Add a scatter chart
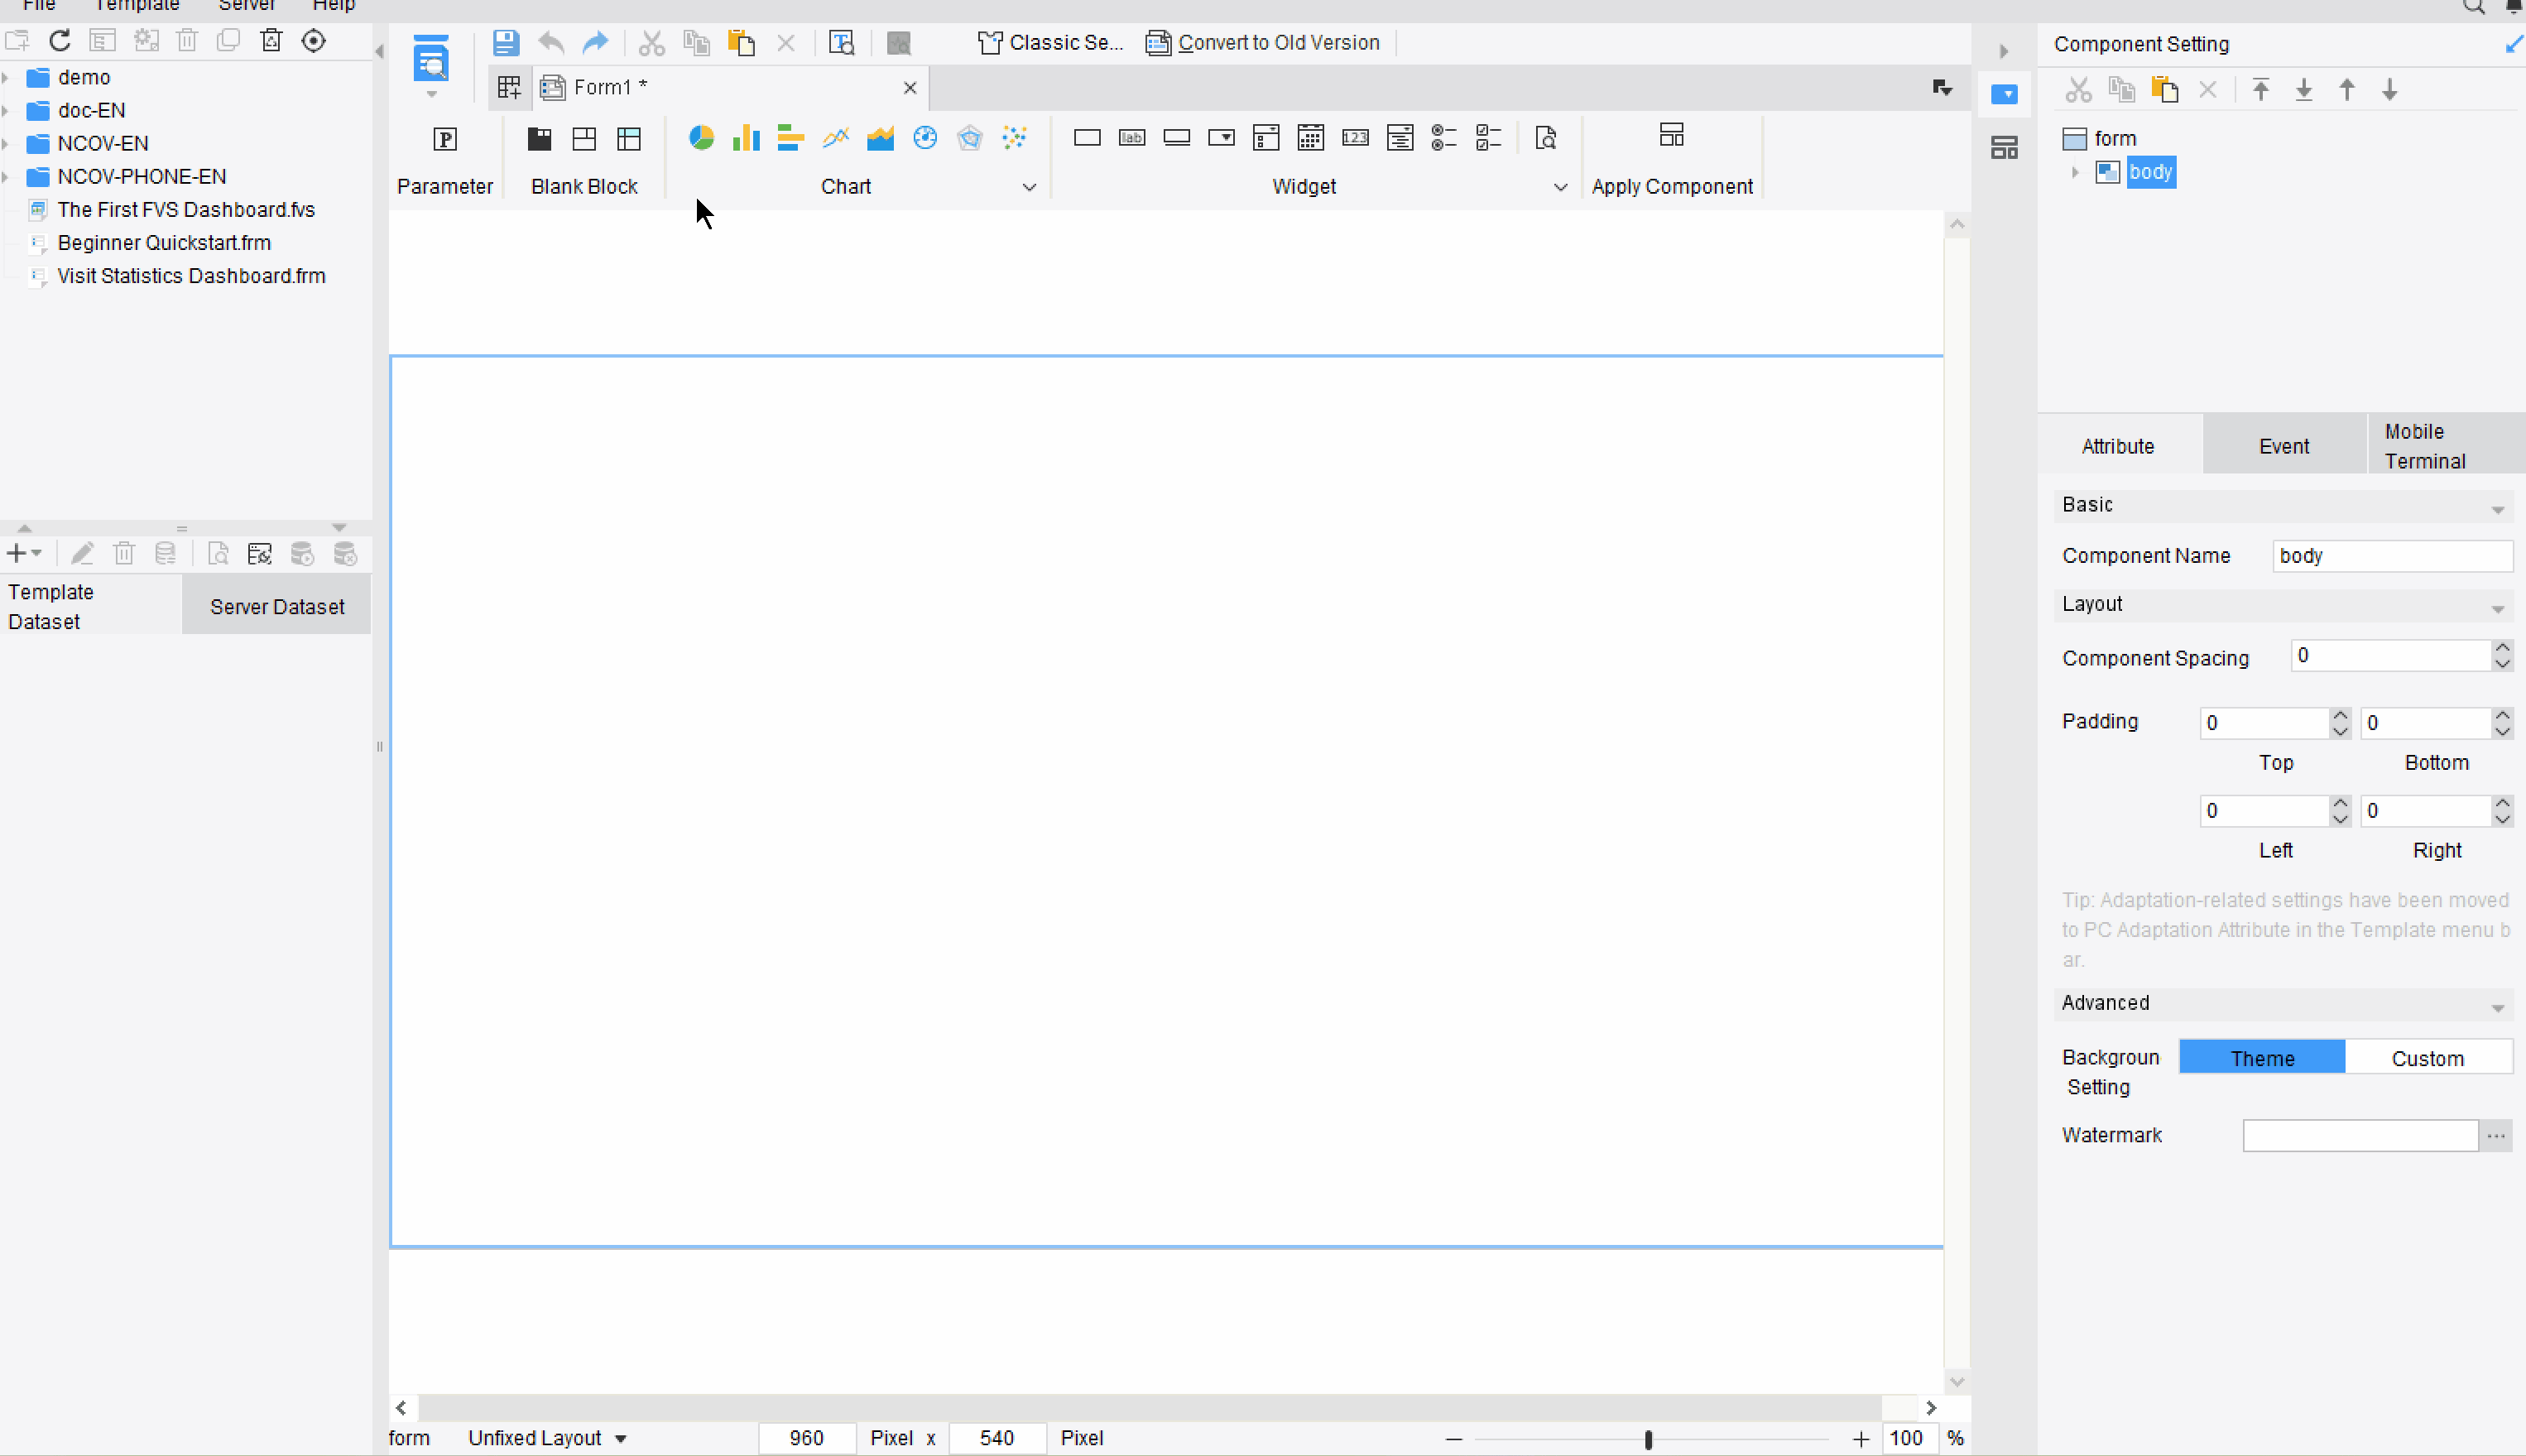Screen dimensions: 2526x1456 coord(1014,138)
